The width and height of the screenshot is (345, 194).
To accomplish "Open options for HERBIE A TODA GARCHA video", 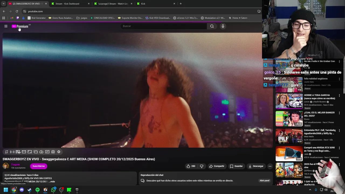I will (339, 95).
